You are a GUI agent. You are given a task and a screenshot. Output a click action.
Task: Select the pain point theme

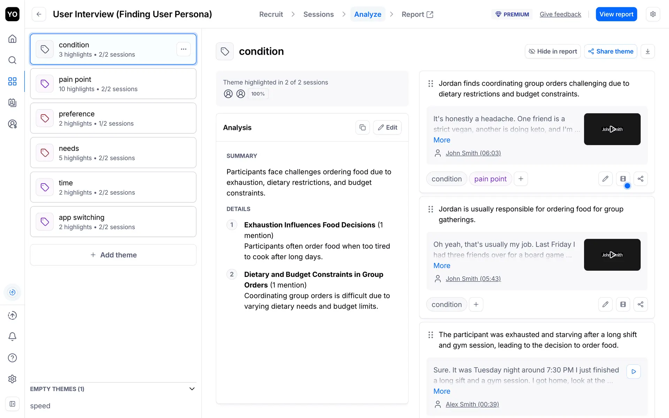pos(113,84)
